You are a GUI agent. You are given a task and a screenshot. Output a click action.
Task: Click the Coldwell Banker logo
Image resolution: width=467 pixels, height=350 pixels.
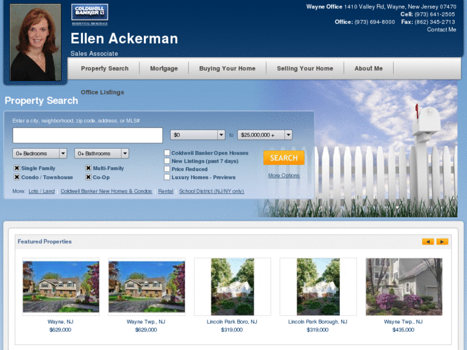coord(90,14)
